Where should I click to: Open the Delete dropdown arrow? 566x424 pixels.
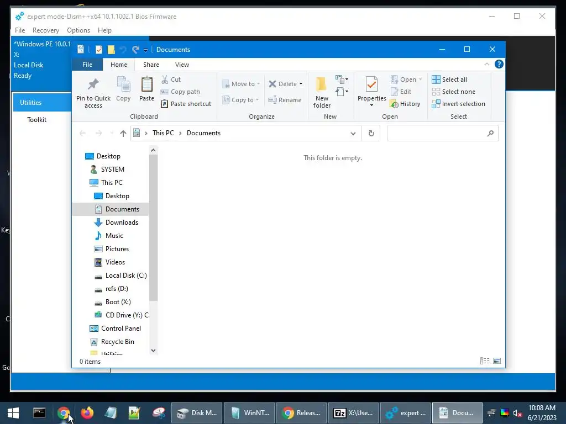(x=301, y=84)
